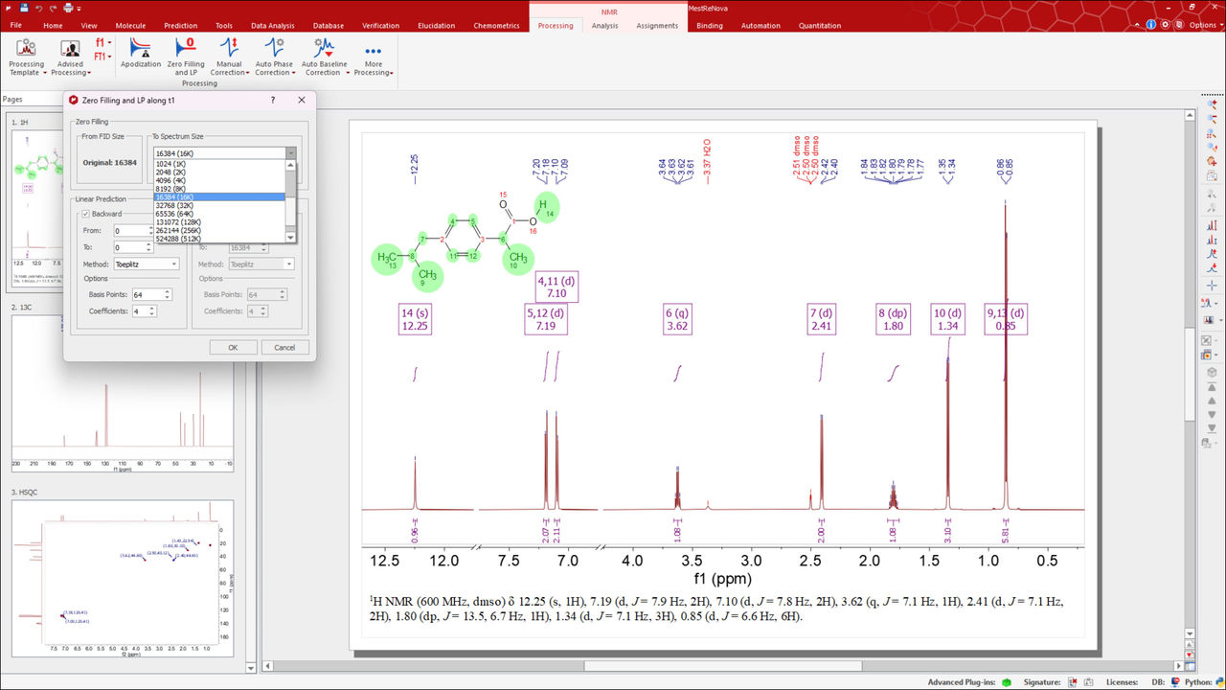Screen dimensions: 1226x690
Task: Select 32768 (32K) spectrum size
Action: [x=219, y=205]
